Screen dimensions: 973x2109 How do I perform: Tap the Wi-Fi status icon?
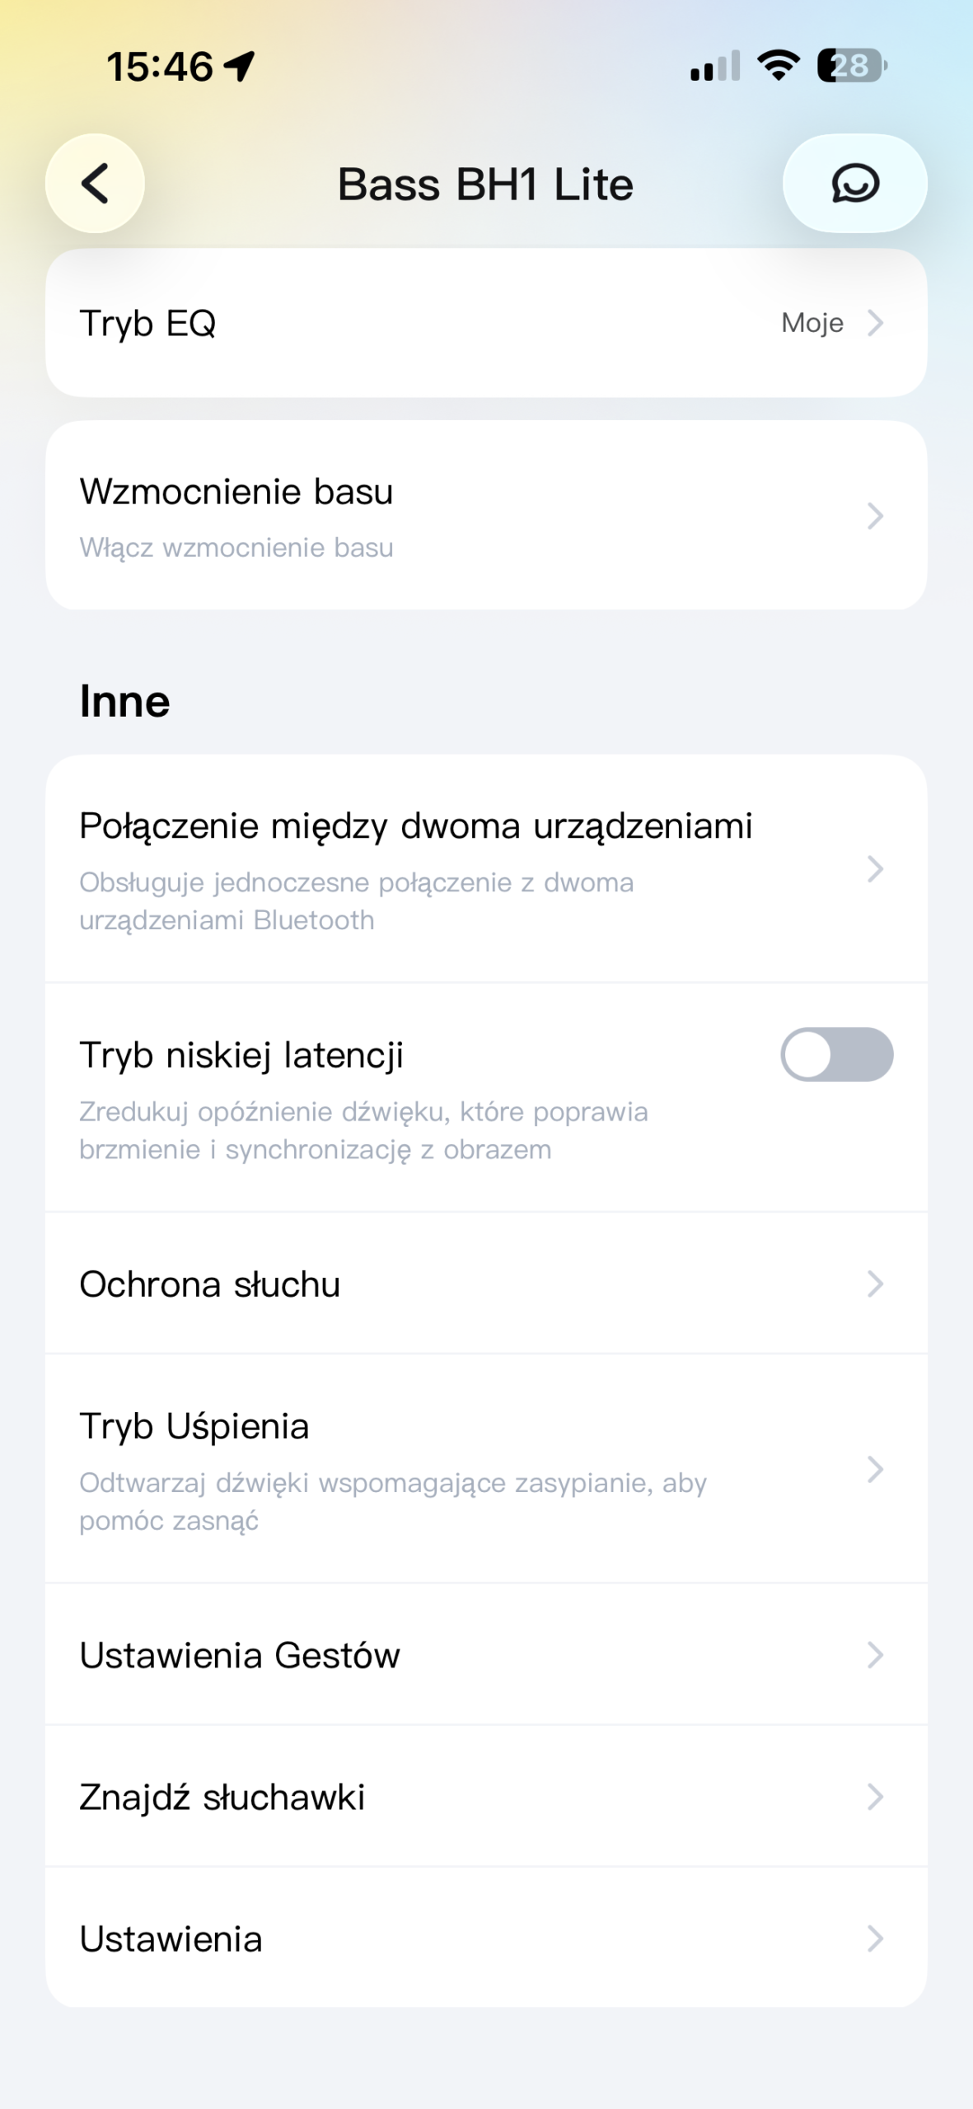click(779, 65)
